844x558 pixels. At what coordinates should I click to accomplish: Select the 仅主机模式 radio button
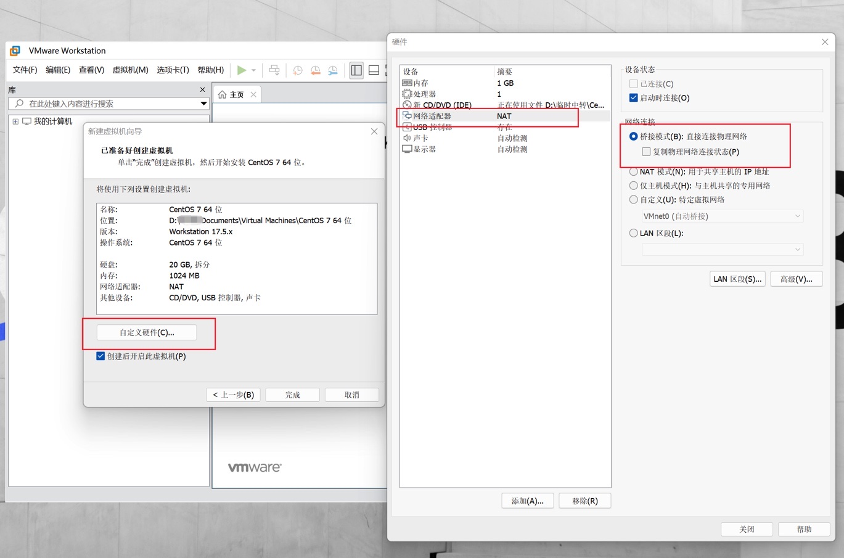click(633, 185)
